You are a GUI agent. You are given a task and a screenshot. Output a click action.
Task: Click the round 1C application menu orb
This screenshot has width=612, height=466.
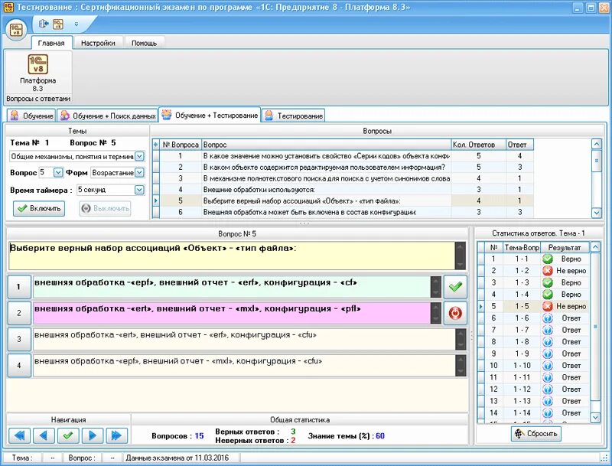16,30
